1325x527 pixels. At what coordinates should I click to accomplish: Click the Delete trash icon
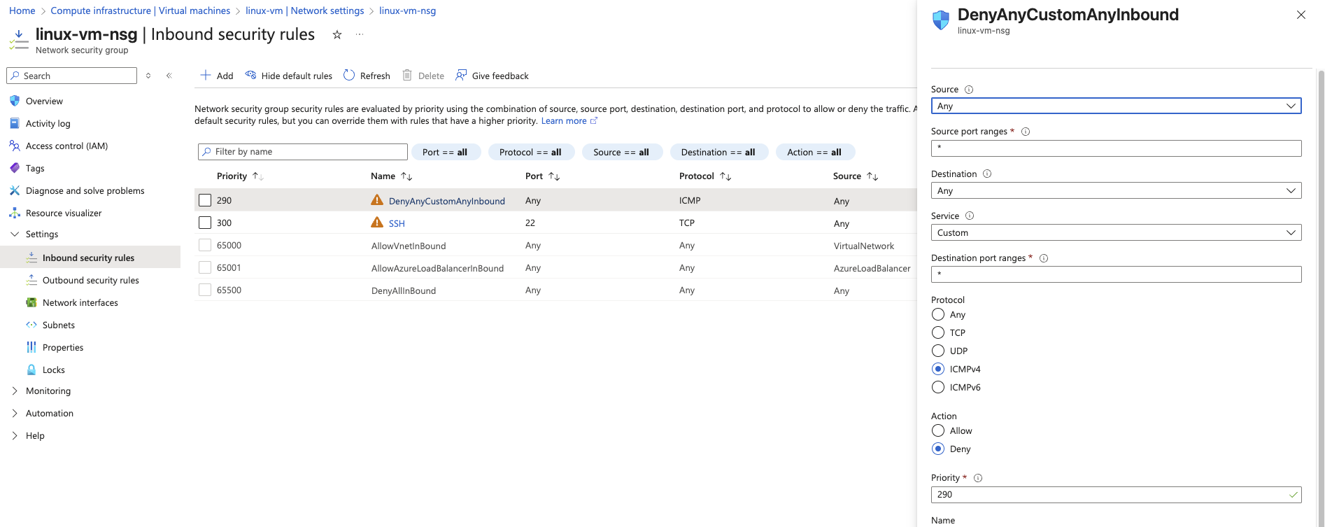pos(407,75)
